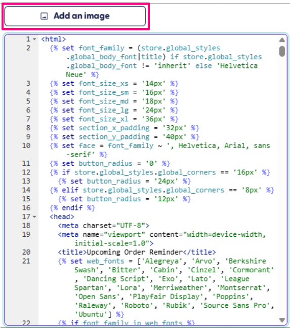The height and width of the screenshot is (328, 290).
Task: Click the scrollbar up arrow in code editor
Action: (x=282, y=40)
